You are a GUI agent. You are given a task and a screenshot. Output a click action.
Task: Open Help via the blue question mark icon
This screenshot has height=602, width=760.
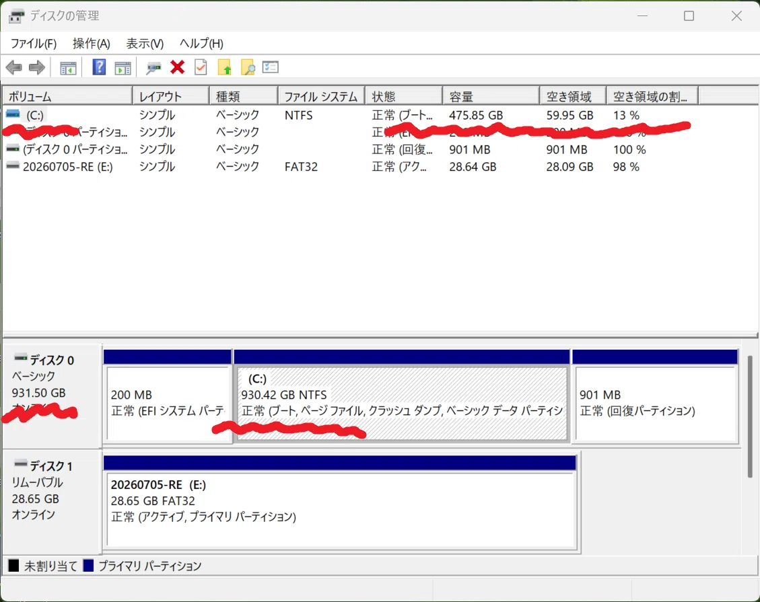click(x=99, y=67)
